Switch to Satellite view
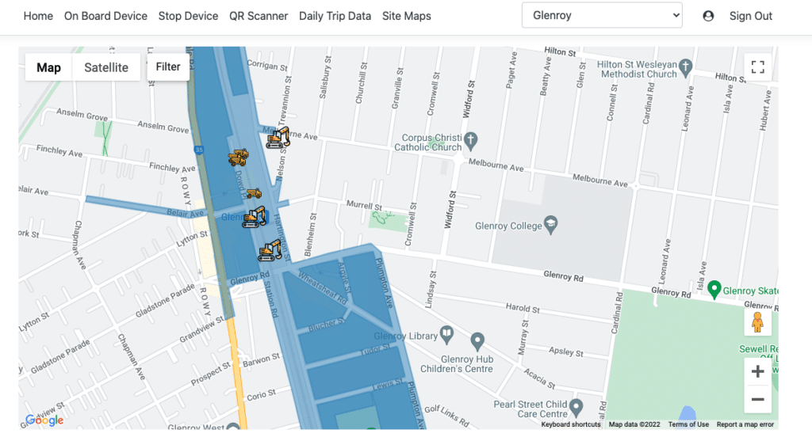 [x=106, y=67]
